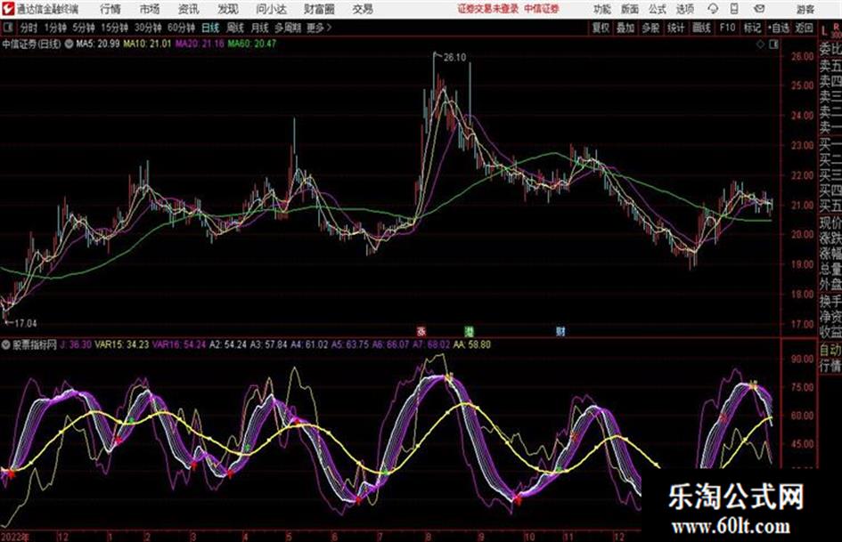The image size is (842, 542).
Task: Switch to 5分钟 period tab
Action: [84, 28]
